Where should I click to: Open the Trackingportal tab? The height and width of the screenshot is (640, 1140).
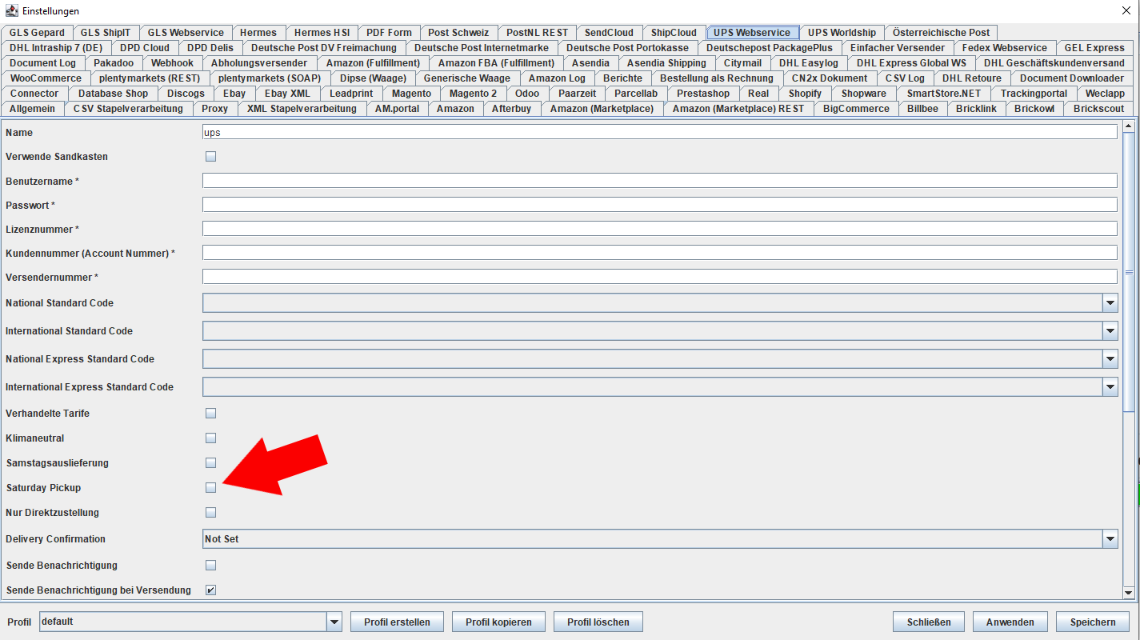click(x=1034, y=94)
